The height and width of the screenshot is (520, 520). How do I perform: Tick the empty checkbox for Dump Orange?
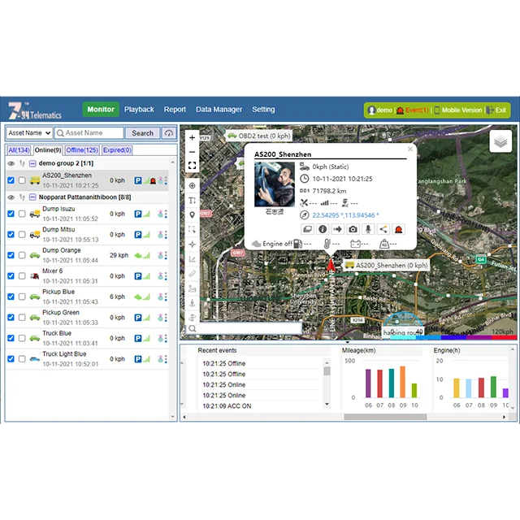(x=22, y=255)
